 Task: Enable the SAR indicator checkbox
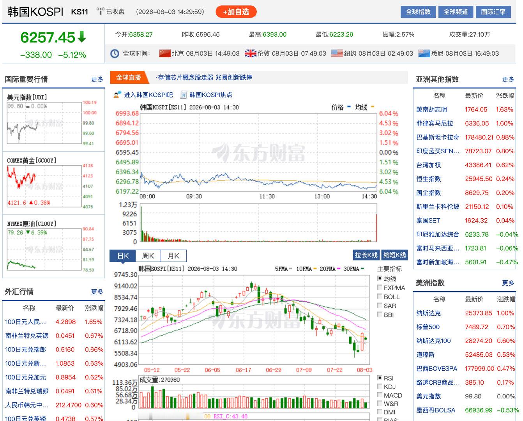(x=380, y=306)
